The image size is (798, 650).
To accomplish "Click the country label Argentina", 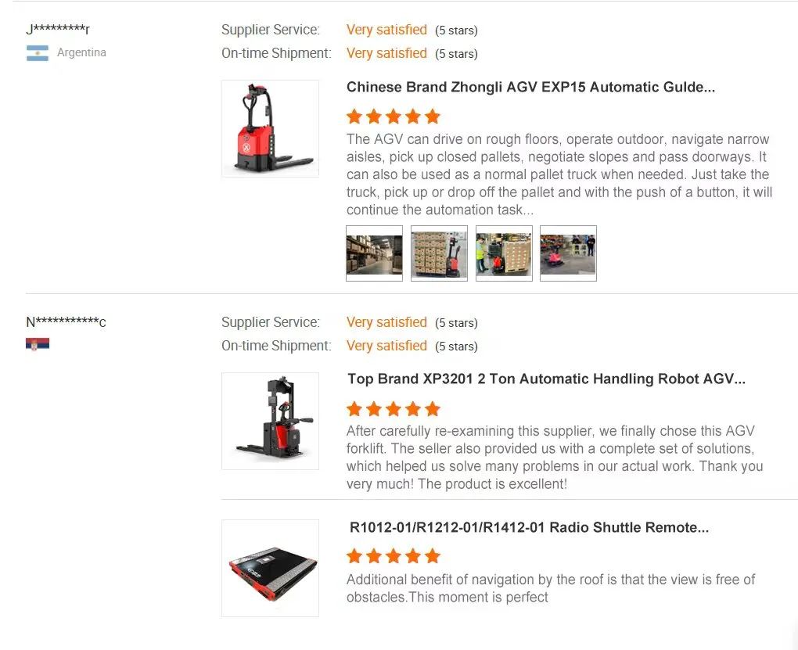I will tap(81, 52).
